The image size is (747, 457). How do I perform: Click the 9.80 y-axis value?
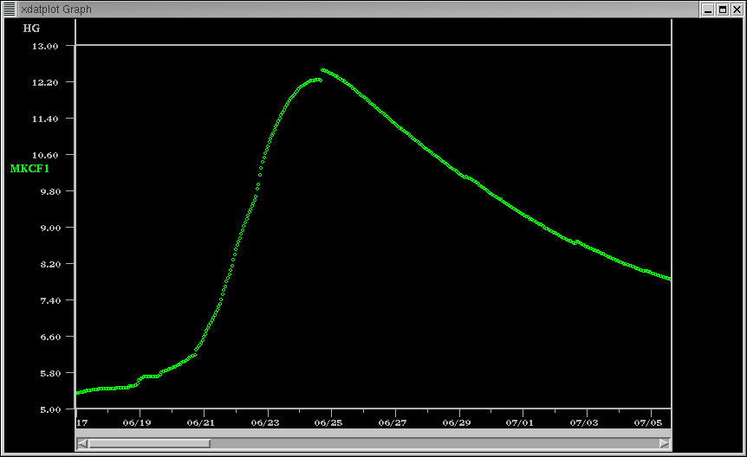tap(50, 191)
